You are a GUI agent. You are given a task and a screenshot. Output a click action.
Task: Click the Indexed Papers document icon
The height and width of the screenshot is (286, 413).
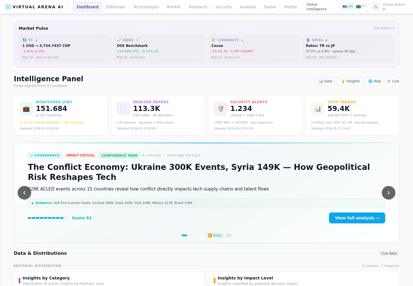click(123, 109)
